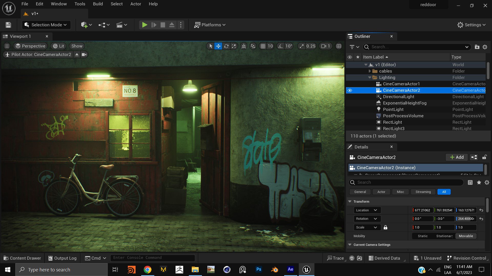Collapse the Transform section in Details
The height and width of the screenshot is (276, 492).
point(350,201)
